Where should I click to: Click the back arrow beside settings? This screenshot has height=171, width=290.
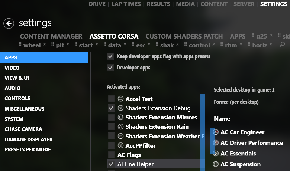pos(9,23)
